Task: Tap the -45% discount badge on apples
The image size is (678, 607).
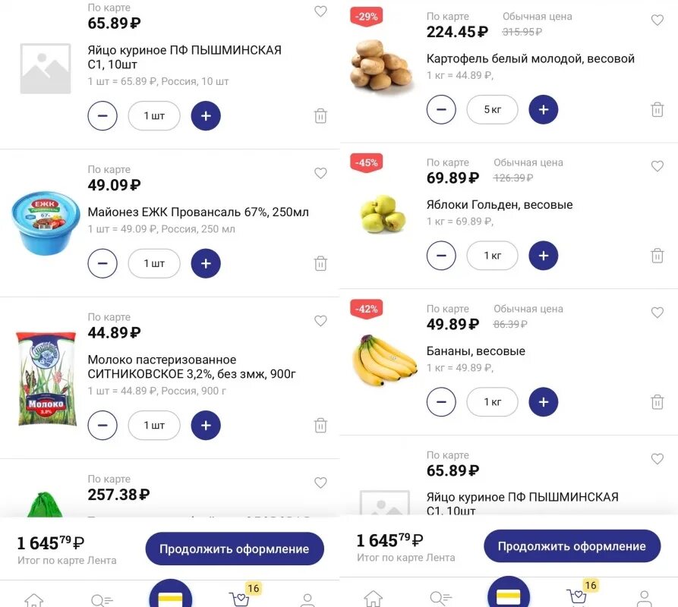Action: [367, 162]
